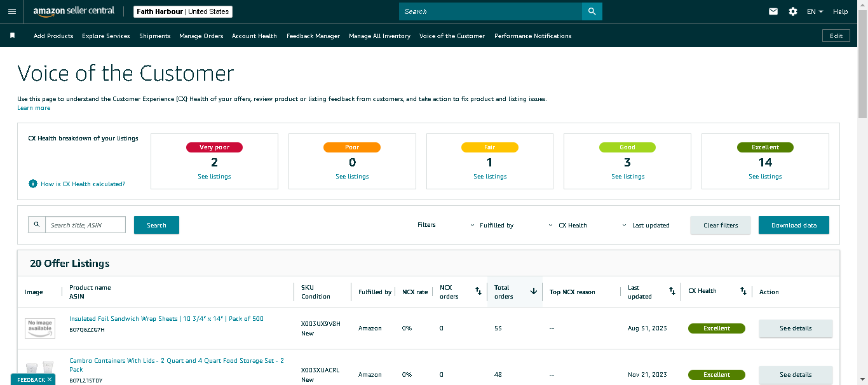Click Help in the header

(x=840, y=11)
